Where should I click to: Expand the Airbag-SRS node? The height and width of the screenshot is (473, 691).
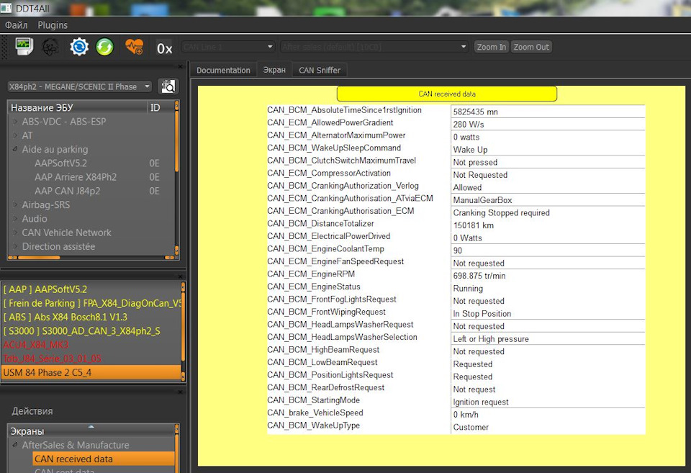(x=15, y=204)
